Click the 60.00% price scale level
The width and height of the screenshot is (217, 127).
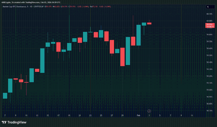pyautogui.click(x=209, y=21)
